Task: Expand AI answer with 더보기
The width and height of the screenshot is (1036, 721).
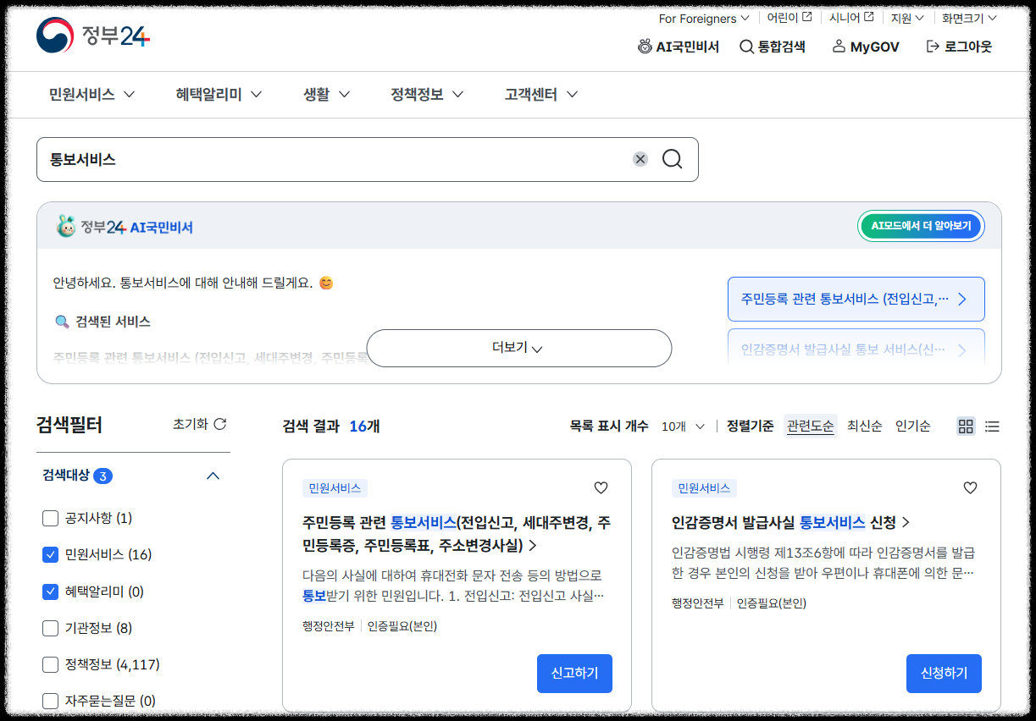Action: [x=518, y=348]
